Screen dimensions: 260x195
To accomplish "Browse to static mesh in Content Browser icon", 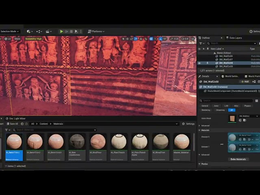I will pyautogui.click(x=245, y=120).
